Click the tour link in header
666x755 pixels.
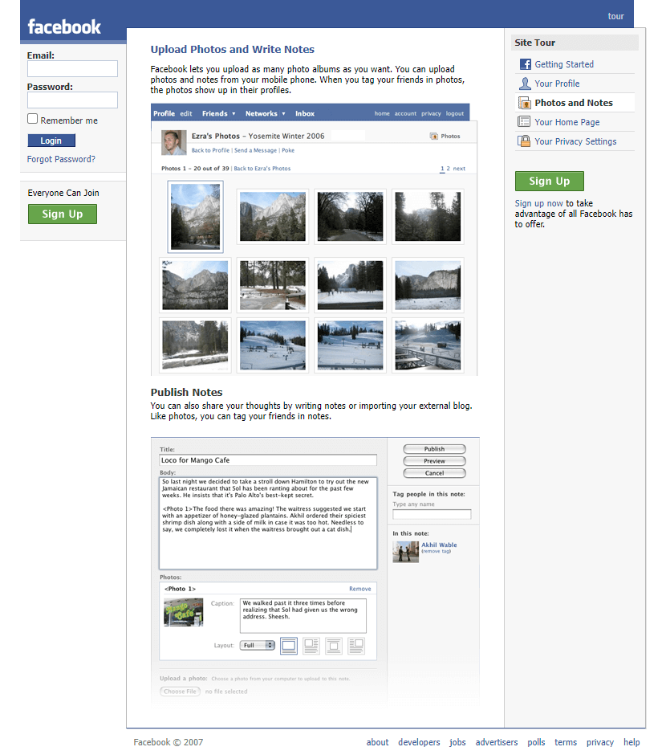[616, 16]
